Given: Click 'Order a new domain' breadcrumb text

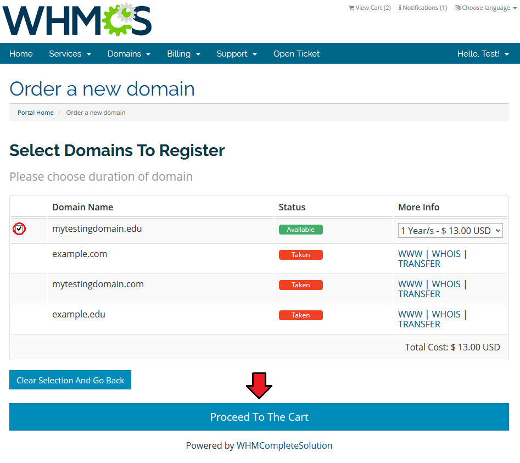Looking at the screenshot, I should [x=96, y=113].
